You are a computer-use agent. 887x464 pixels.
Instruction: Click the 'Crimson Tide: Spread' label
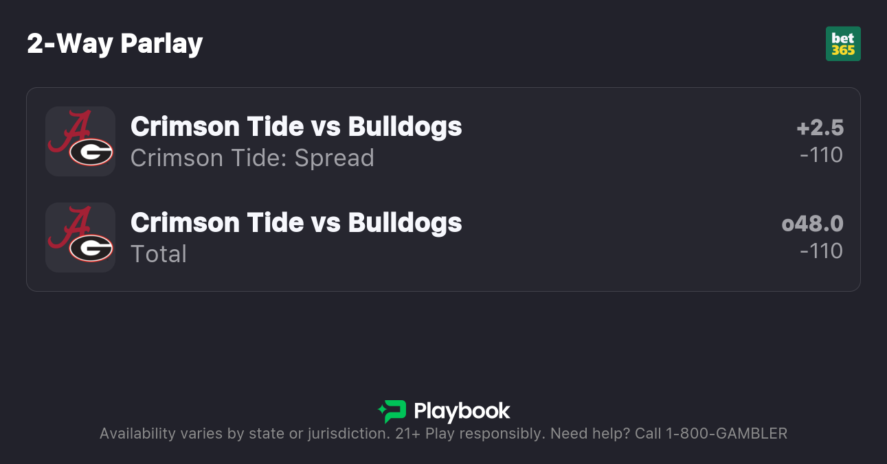click(252, 158)
